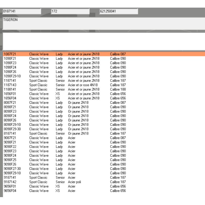Click 'Senior' in row 8187141
This screenshot has width=205, height=205.
[x=60, y=133]
